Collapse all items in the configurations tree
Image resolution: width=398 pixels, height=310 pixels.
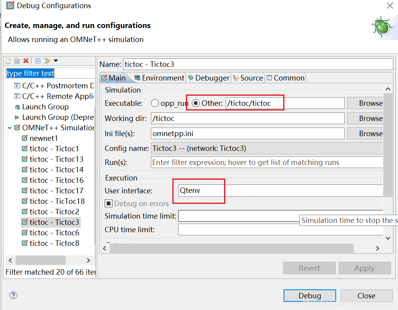pyautogui.click(x=37, y=61)
